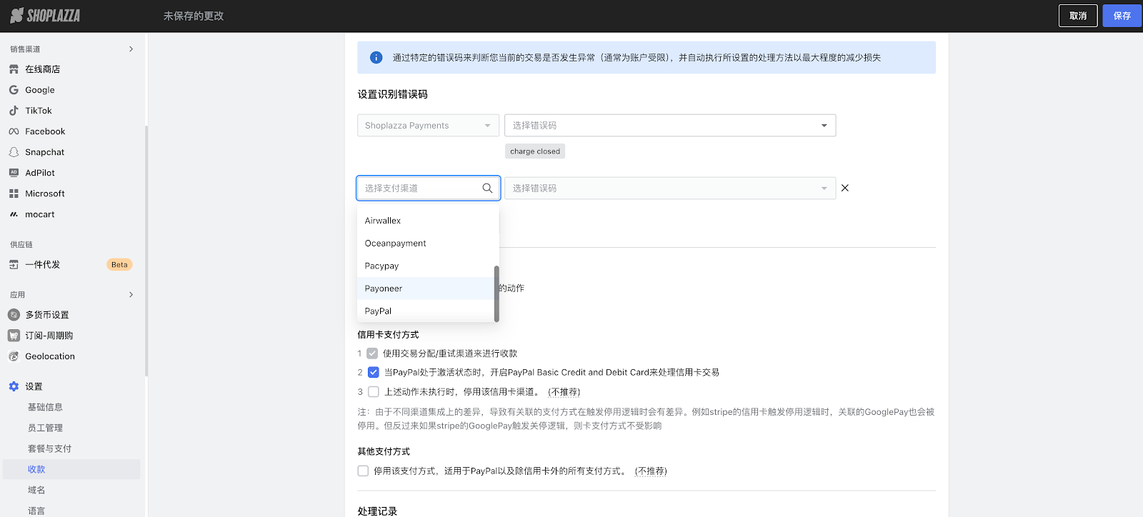The height and width of the screenshot is (517, 1143).
Task: Open the online store icon 在线商店
Action: [14, 69]
